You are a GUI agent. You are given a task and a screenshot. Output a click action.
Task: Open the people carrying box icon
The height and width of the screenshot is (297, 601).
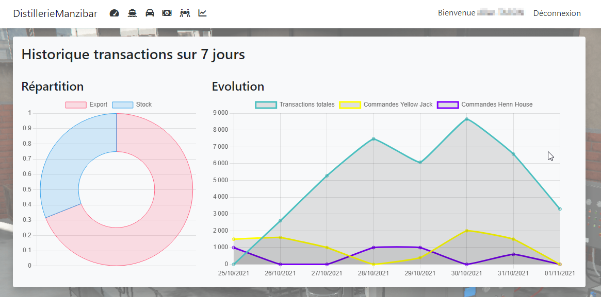click(x=185, y=13)
